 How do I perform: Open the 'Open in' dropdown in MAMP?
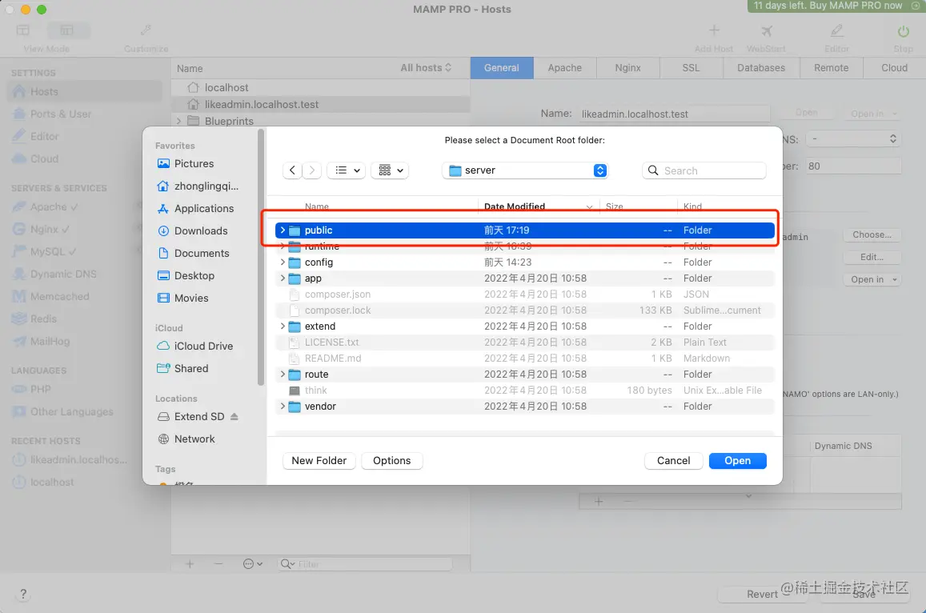coord(872,280)
